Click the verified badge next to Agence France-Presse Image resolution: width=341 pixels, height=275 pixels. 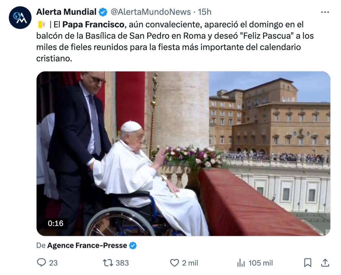coord(133,246)
